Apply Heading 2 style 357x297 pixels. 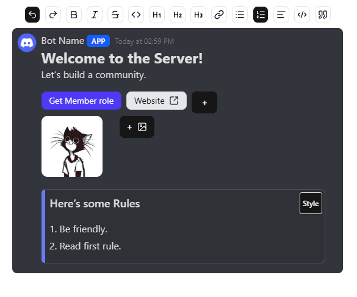point(178,15)
